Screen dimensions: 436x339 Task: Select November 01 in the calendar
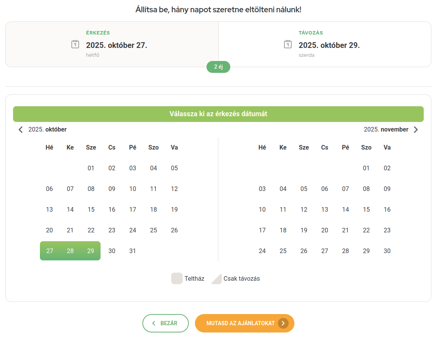coord(366,168)
